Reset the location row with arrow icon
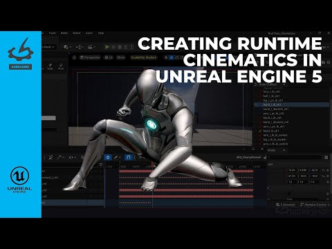Viewport: 332px width, 249px height. click(x=323, y=170)
